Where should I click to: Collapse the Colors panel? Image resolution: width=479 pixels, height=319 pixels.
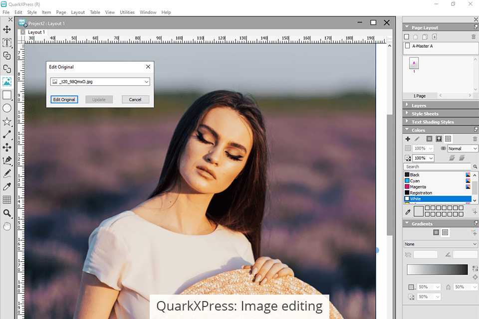click(407, 130)
